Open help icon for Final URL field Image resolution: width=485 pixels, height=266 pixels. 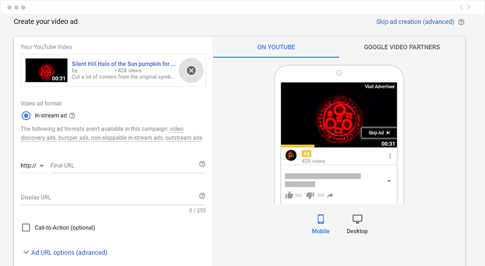202,164
